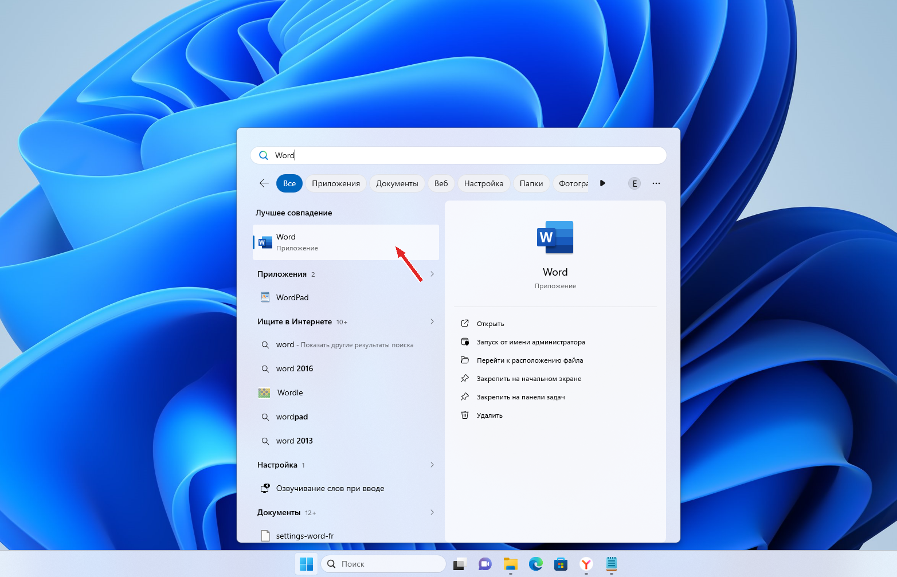Viewport: 897px width, 577px height.
Task: Click the user account avatar 'E'
Action: pos(634,183)
